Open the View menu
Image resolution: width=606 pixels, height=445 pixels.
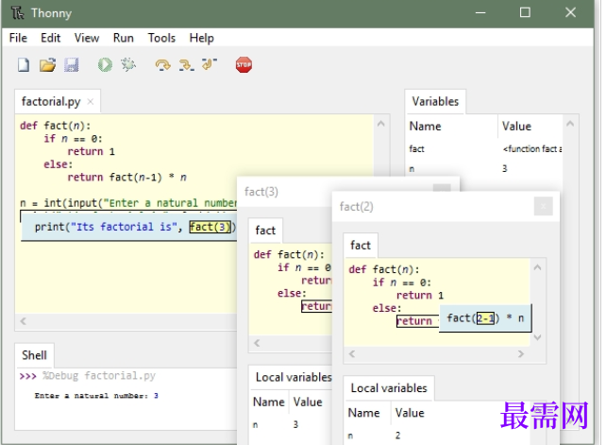[87, 38]
